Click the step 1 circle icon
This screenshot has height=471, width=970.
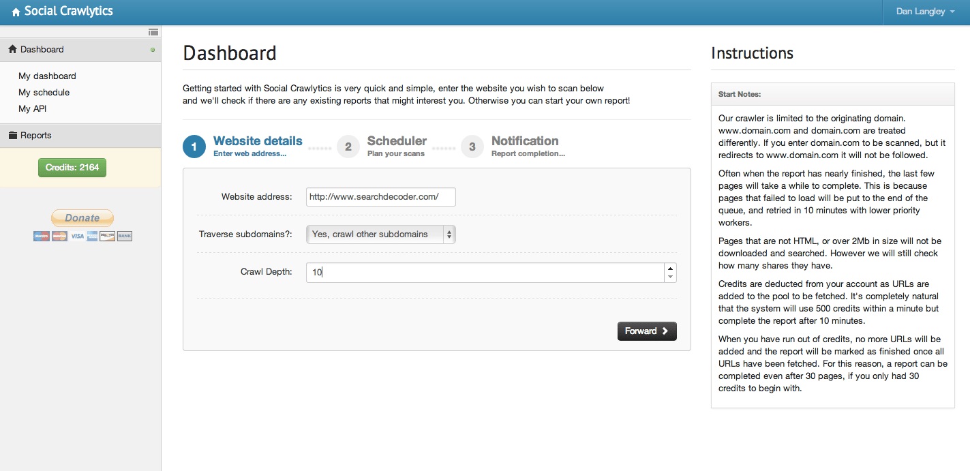[194, 147]
